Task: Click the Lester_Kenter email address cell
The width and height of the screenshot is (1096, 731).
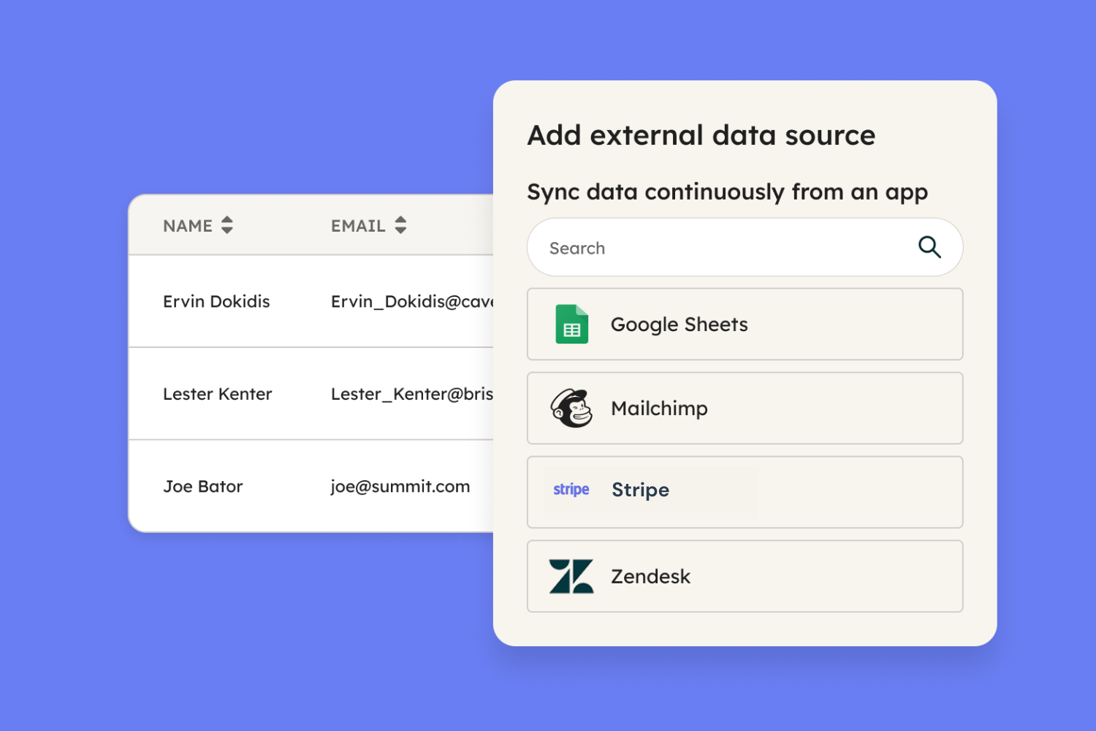Action: (411, 394)
